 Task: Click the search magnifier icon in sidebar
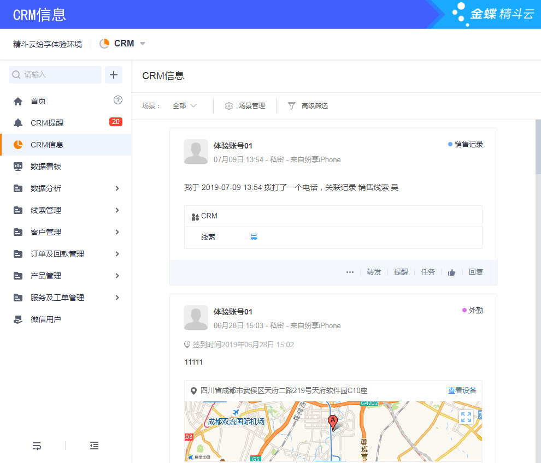16,75
